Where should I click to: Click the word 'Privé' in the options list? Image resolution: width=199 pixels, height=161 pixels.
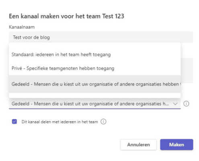click(17, 68)
